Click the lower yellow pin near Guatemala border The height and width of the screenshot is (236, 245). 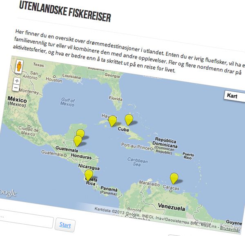pyautogui.click(x=78, y=141)
